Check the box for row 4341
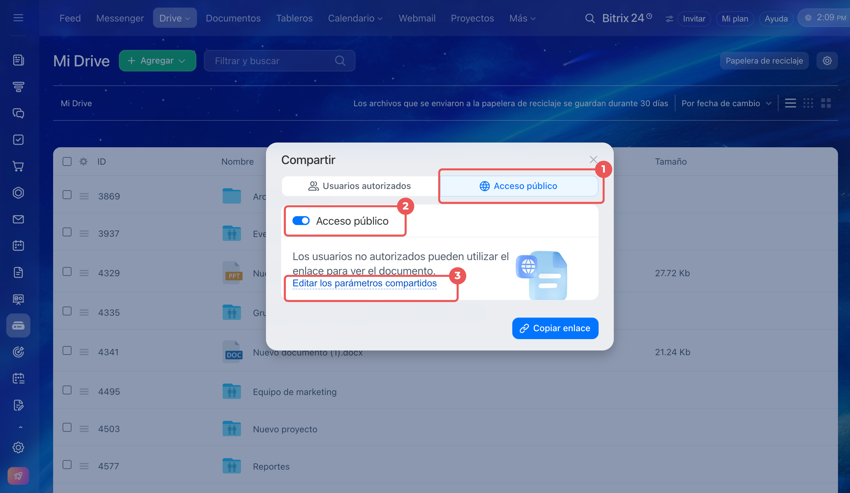Image resolution: width=850 pixels, height=493 pixels. [x=67, y=351]
